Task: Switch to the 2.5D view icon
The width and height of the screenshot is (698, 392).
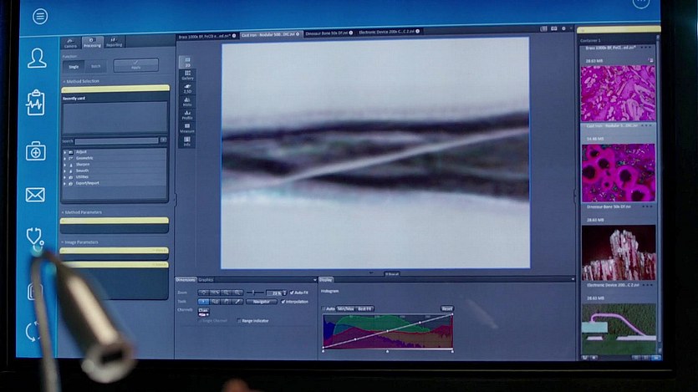Action: [187, 89]
